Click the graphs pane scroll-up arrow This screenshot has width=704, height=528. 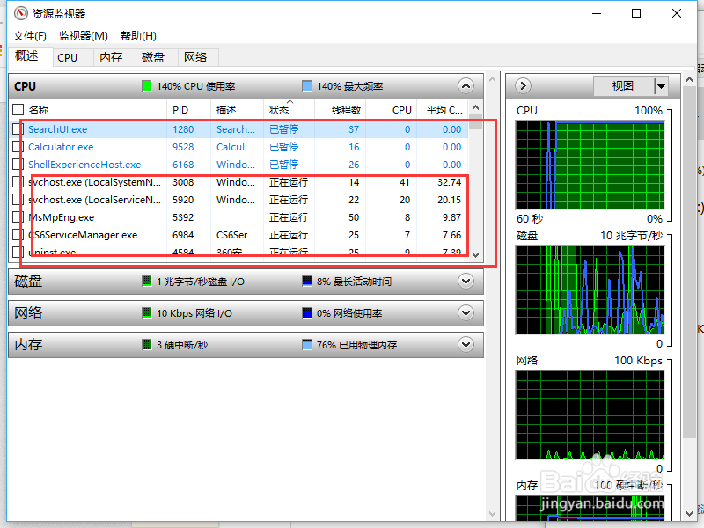point(690,80)
